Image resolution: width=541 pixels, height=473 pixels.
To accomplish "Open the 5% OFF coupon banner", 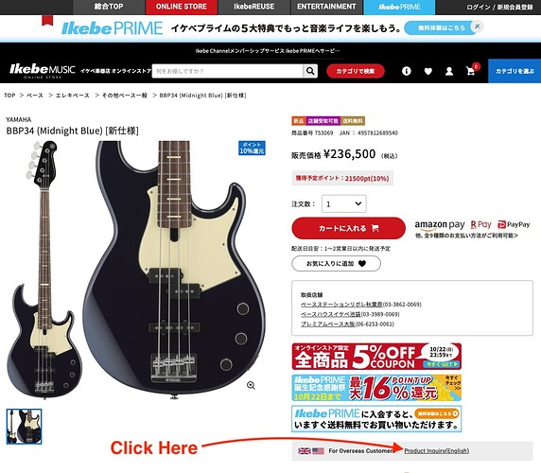I will 376,357.
